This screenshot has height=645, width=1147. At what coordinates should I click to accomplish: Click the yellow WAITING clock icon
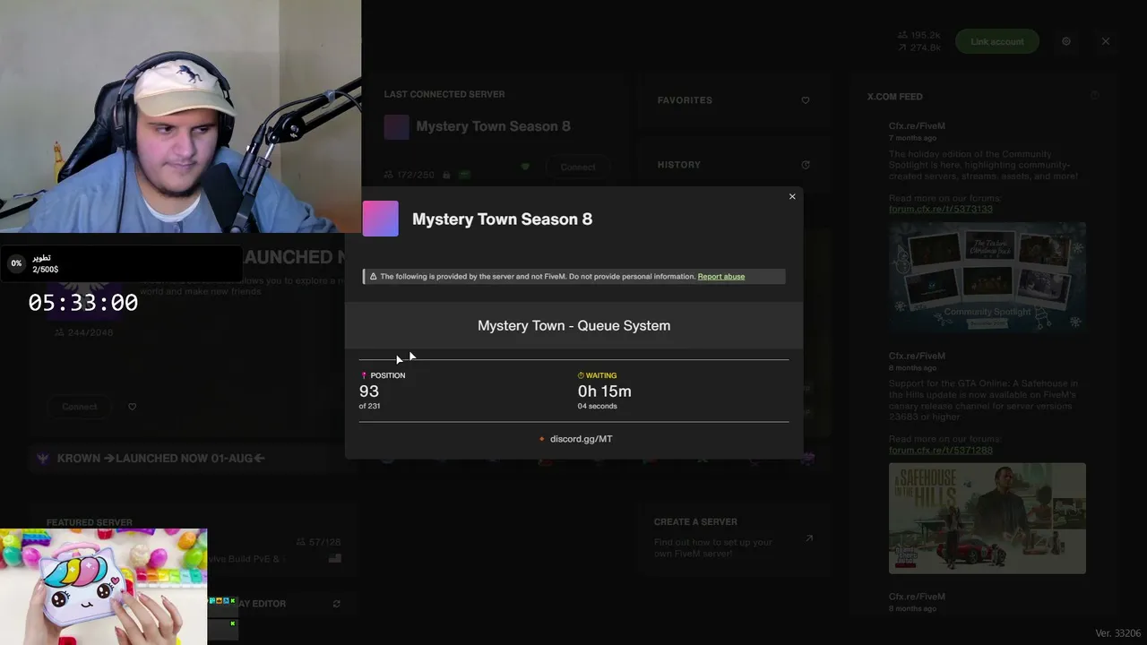click(581, 375)
